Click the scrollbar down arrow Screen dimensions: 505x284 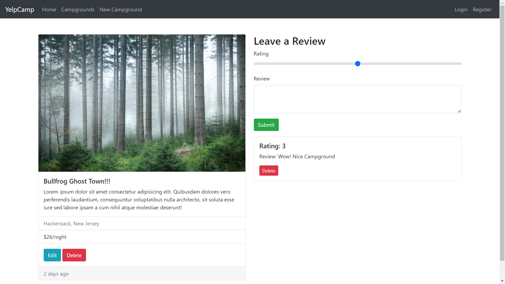pyautogui.click(x=502, y=281)
